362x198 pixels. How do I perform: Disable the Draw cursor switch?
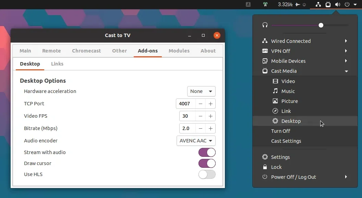click(x=207, y=163)
